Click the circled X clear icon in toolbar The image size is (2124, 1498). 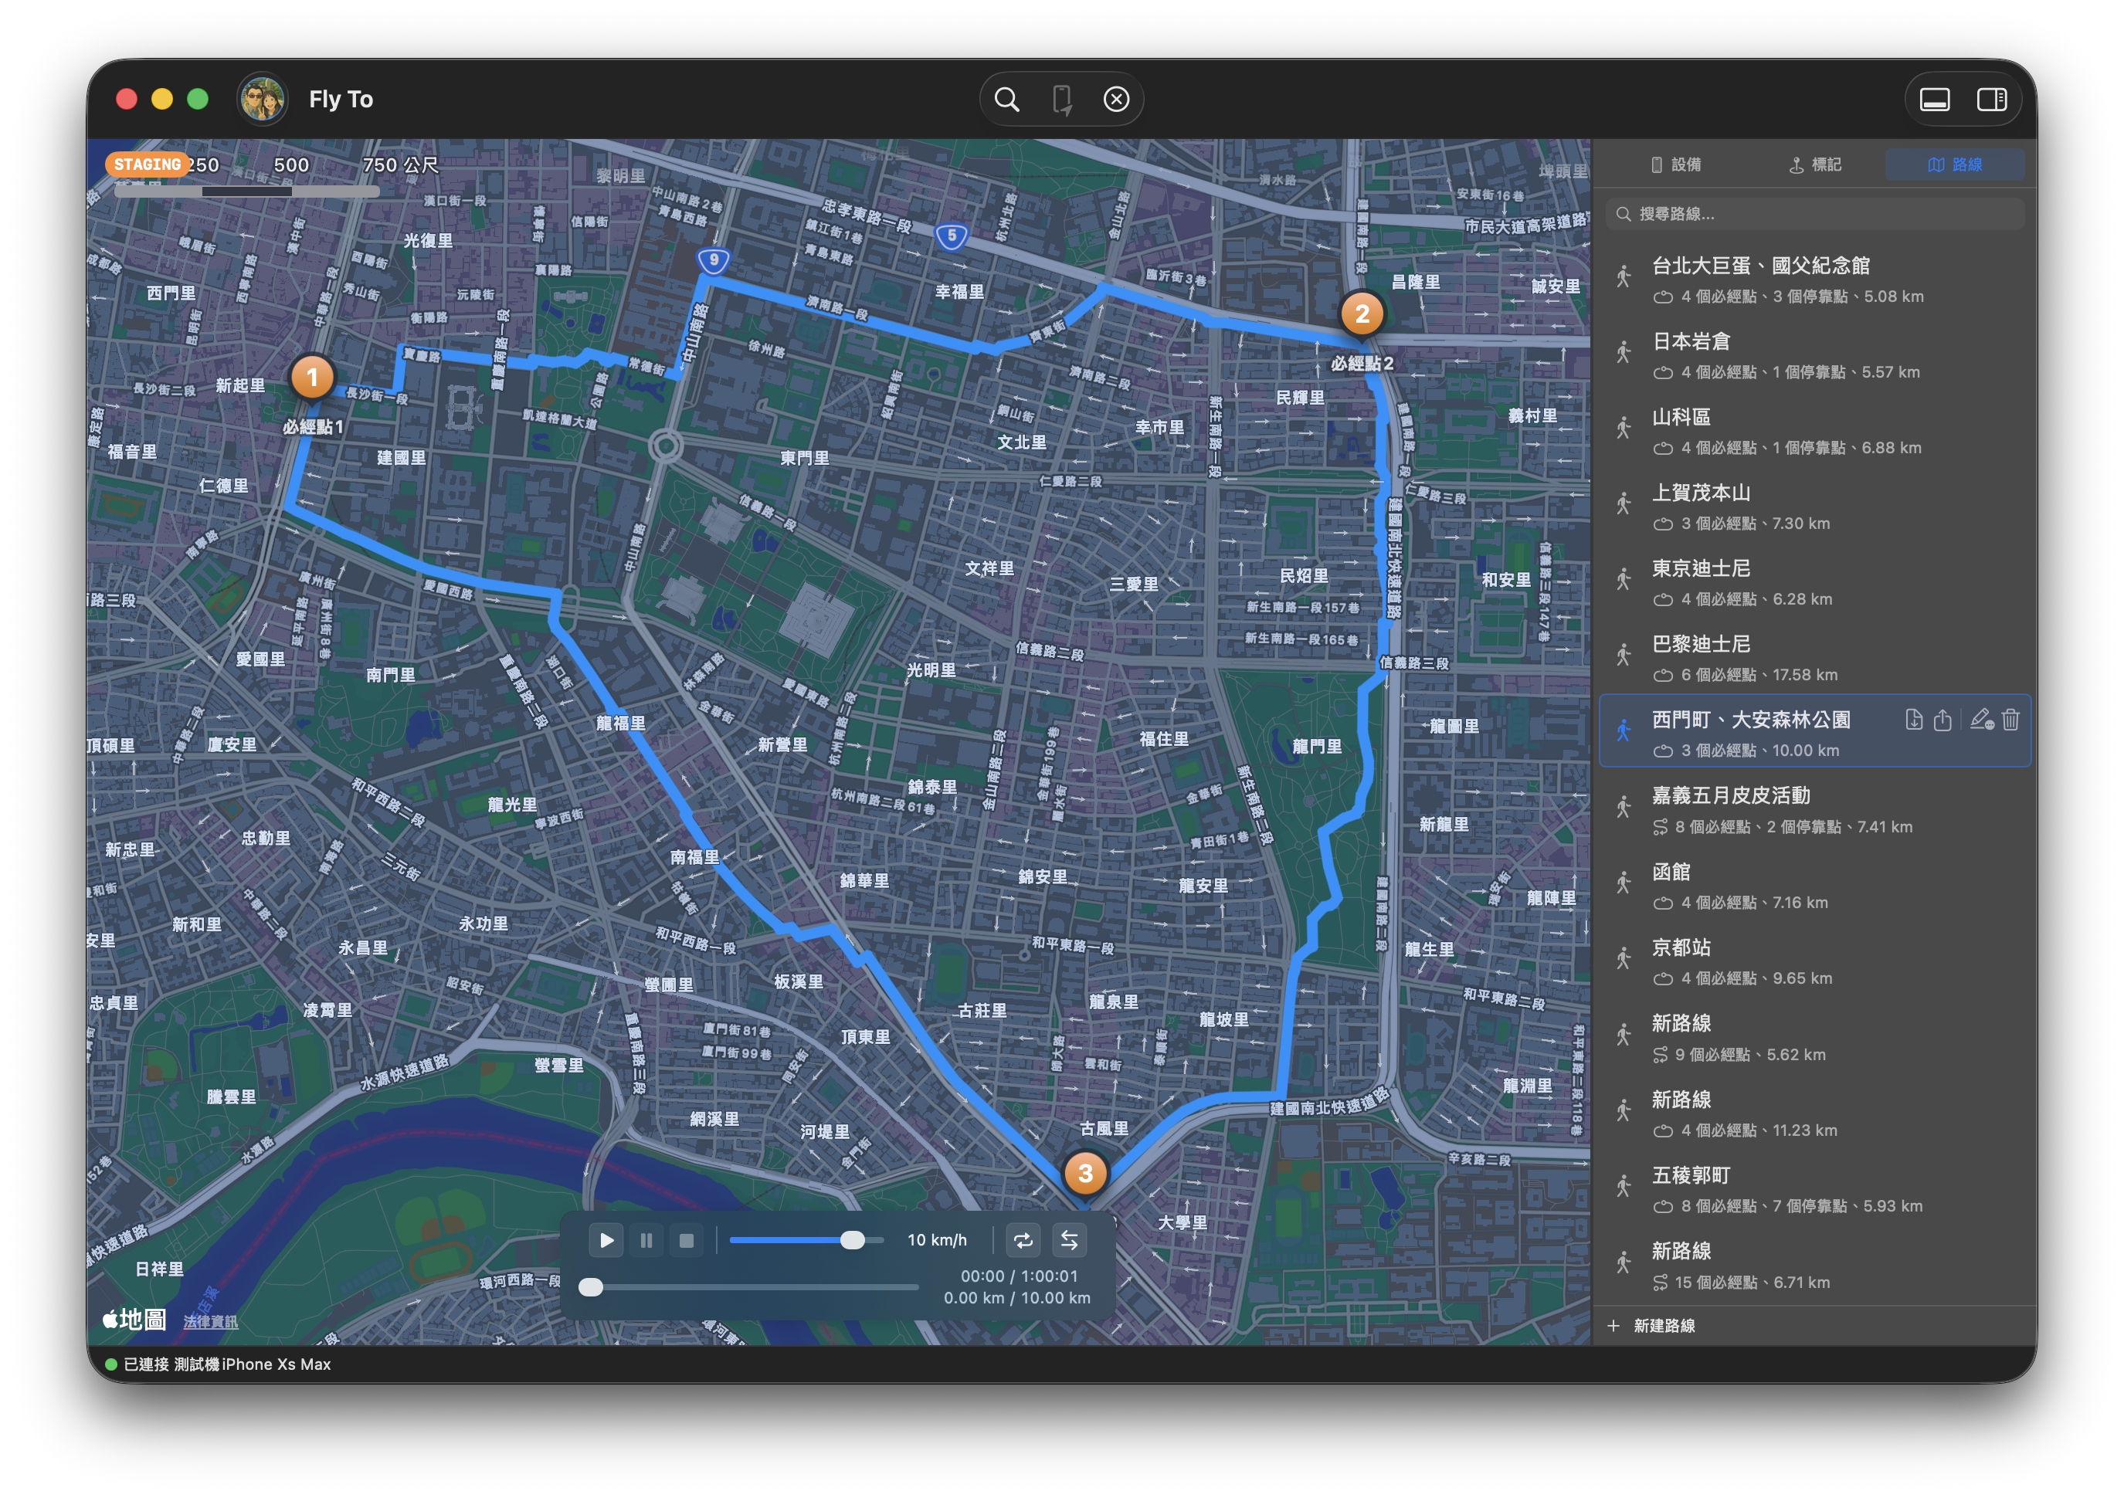(1117, 99)
